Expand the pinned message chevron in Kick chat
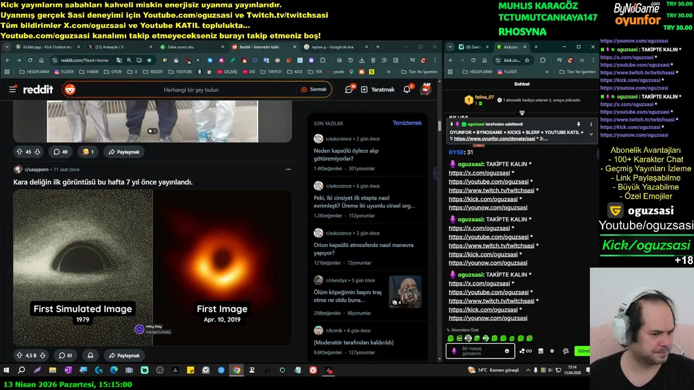This screenshot has height=390, width=694. (x=591, y=134)
